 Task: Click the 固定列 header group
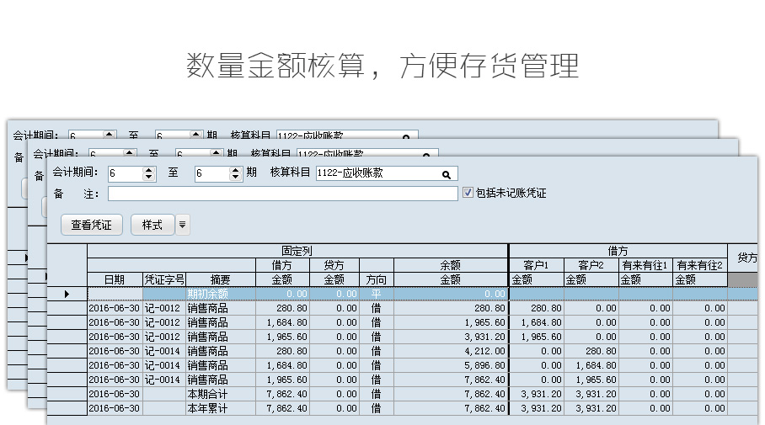297,251
